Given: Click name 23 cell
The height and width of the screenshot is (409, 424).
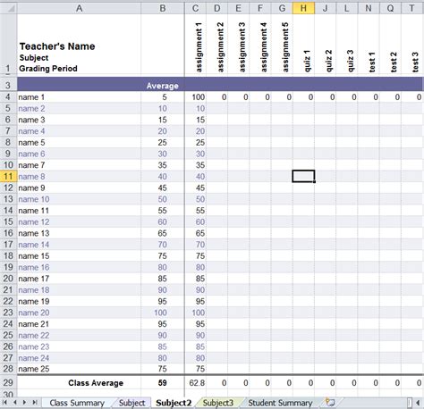Looking at the screenshot, I should (79, 346).
